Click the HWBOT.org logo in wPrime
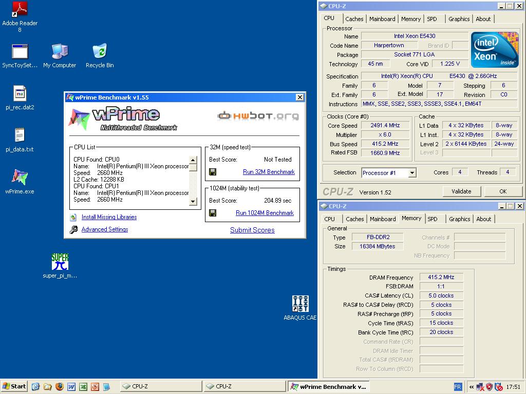This screenshot has width=526, height=394. pyautogui.click(x=258, y=116)
